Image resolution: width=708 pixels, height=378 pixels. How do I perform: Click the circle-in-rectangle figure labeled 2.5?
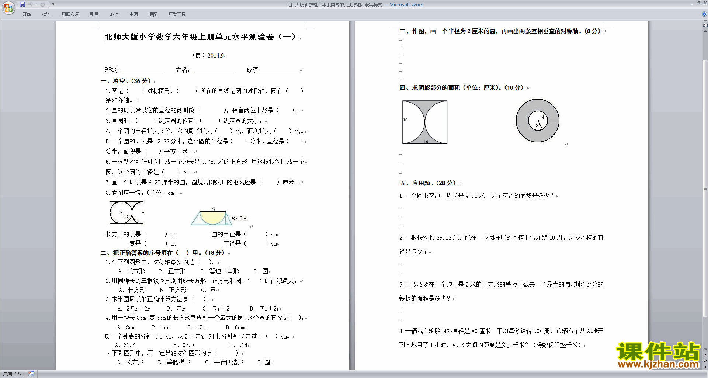tap(126, 213)
